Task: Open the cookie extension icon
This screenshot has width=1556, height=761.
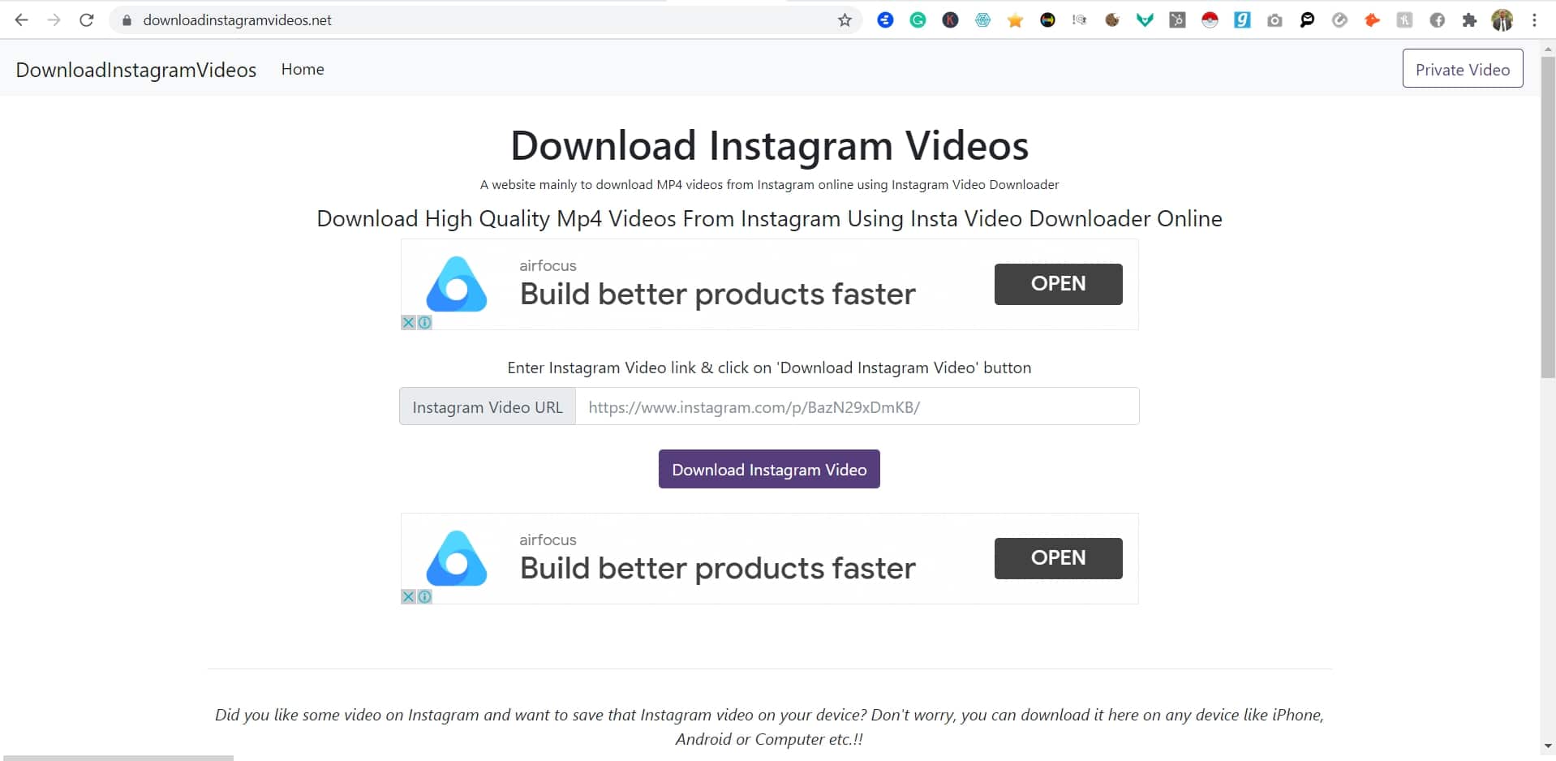Action: coord(1112,20)
